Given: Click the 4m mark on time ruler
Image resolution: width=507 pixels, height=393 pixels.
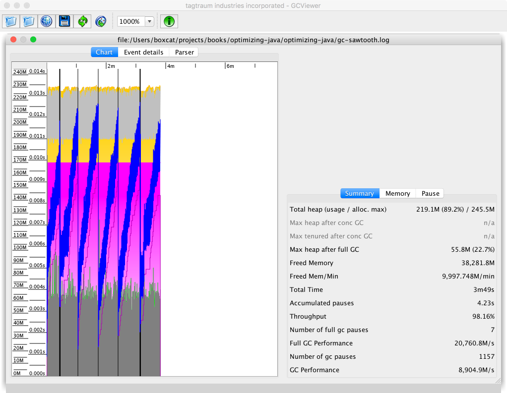Looking at the screenshot, I should coord(170,65).
